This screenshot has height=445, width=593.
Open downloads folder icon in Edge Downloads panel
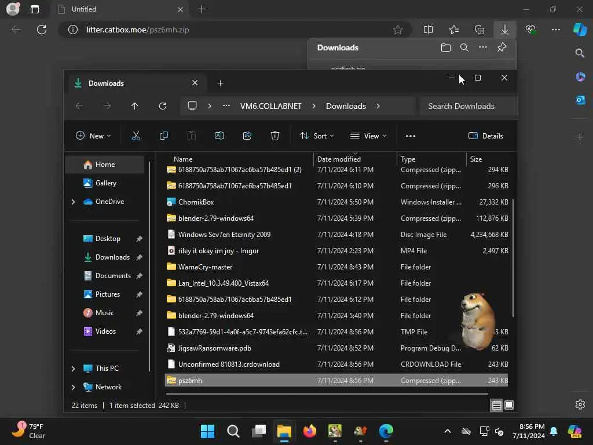446,48
